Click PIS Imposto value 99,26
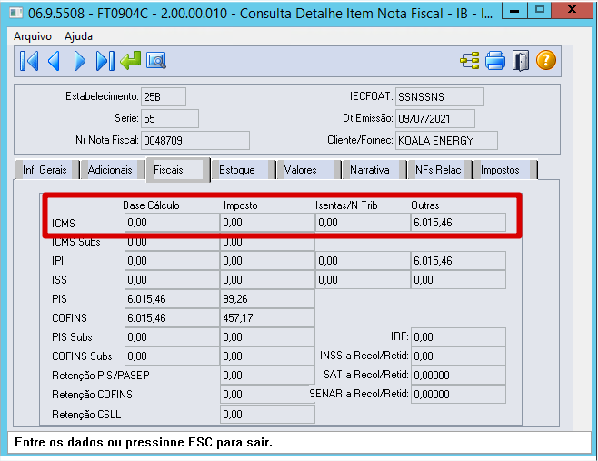 pyautogui.click(x=267, y=299)
